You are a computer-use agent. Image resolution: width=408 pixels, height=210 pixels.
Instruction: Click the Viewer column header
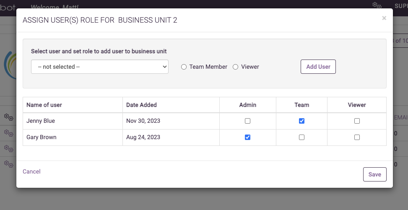click(357, 105)
